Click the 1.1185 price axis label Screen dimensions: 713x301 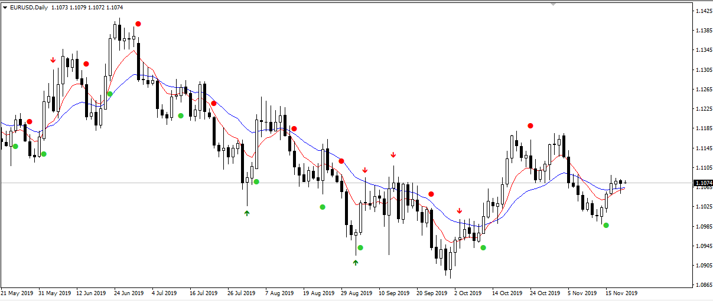coord(703,128)
